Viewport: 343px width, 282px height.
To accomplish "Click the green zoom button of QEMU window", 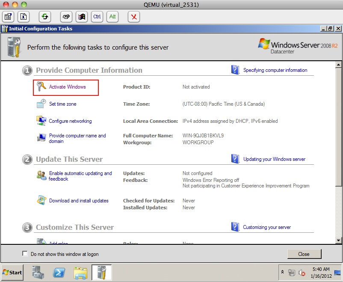I will 24,4.
